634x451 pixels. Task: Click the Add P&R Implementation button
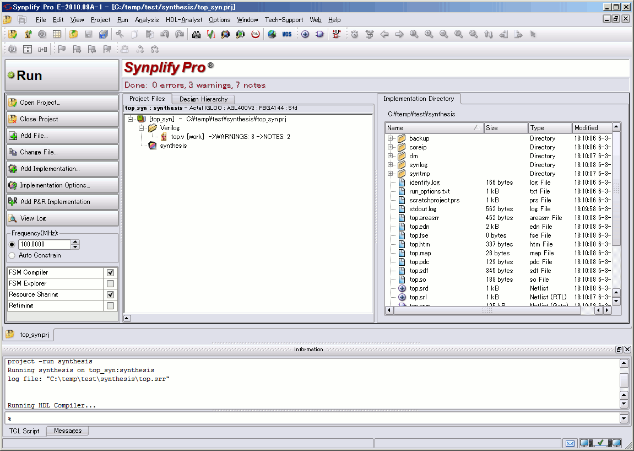62,202
